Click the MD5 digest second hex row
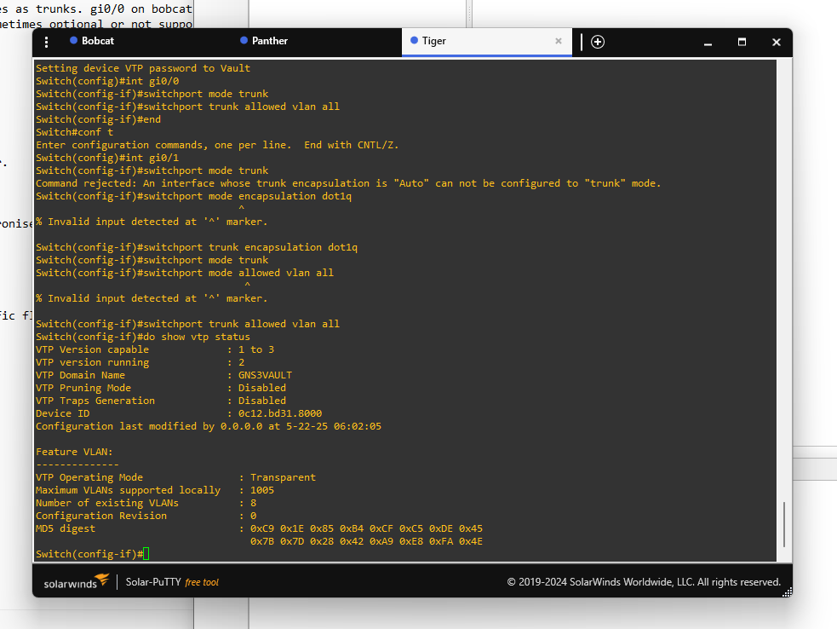 tap(366, 541)
